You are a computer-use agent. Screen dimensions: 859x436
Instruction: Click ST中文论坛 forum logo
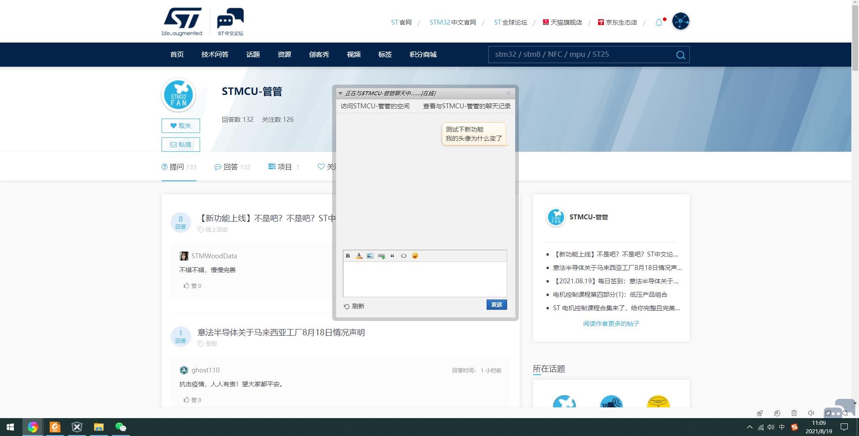coord(231,21)
